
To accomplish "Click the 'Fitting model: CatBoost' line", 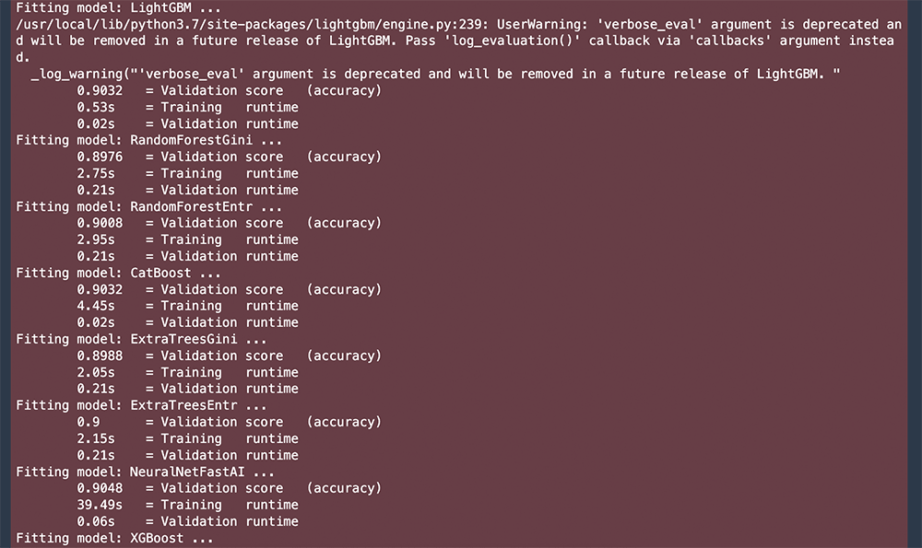I will [x=118, y=274].
